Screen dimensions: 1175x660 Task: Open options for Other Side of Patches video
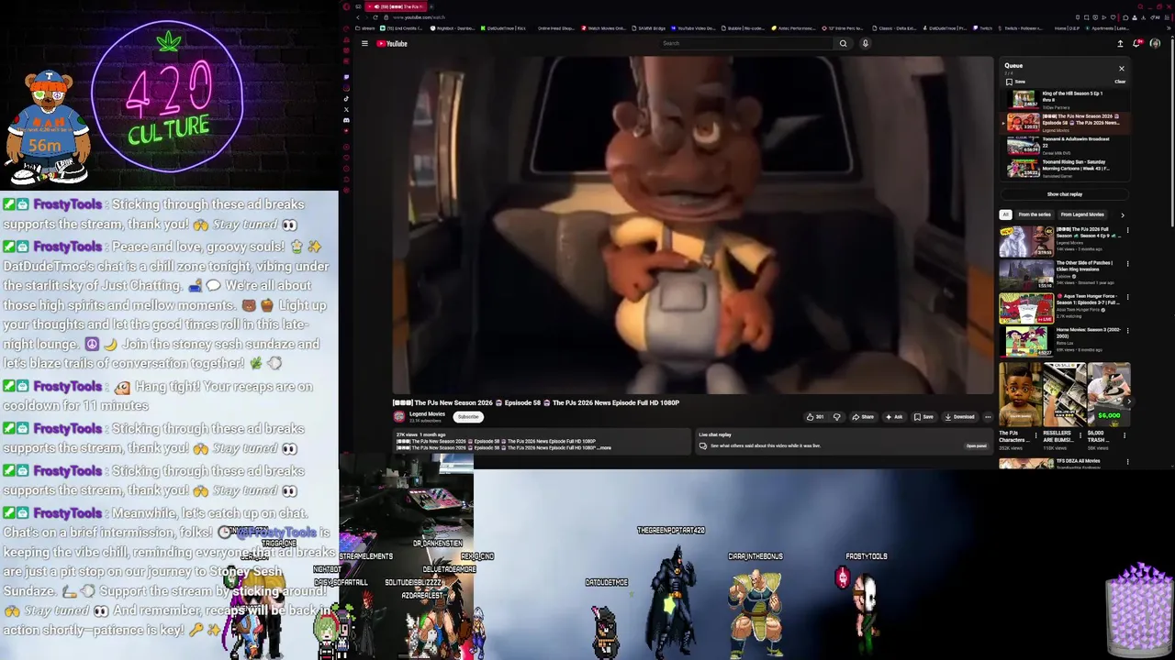coord(1127,264)
